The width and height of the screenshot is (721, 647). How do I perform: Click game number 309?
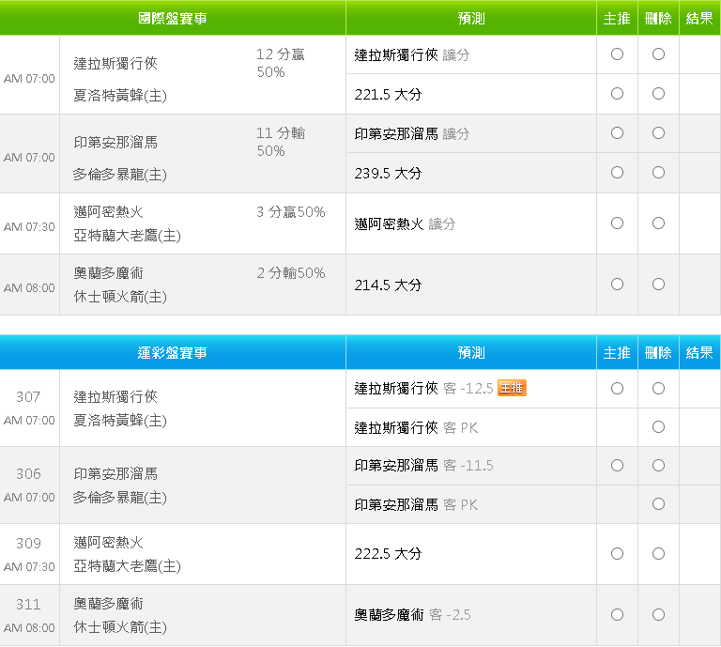(x=28, y=543)
